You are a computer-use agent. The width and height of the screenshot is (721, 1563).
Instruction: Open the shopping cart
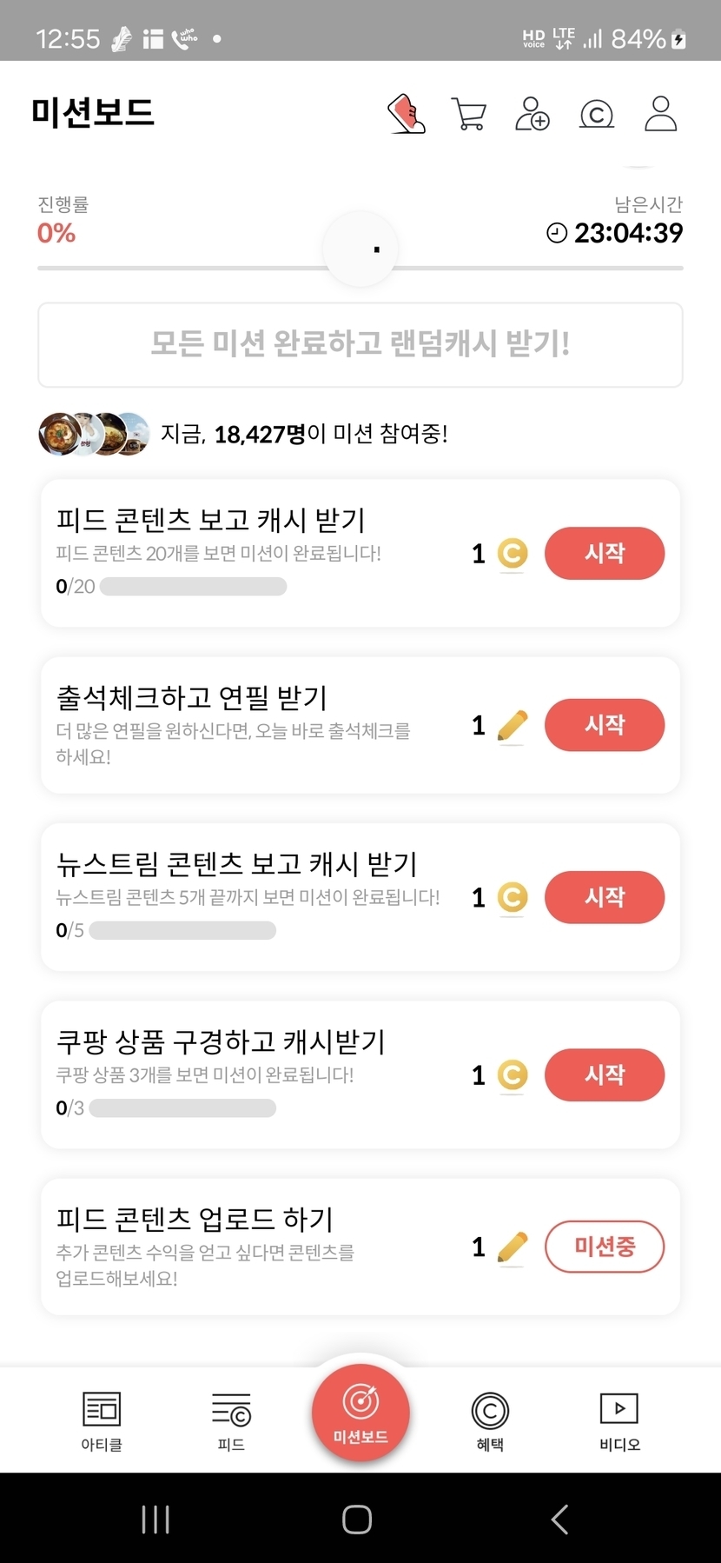[469, 114]
